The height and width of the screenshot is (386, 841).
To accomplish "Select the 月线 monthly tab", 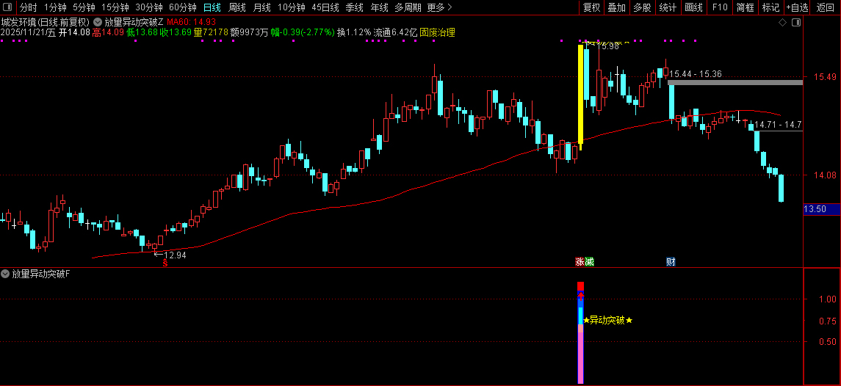I will click(261, 7).
